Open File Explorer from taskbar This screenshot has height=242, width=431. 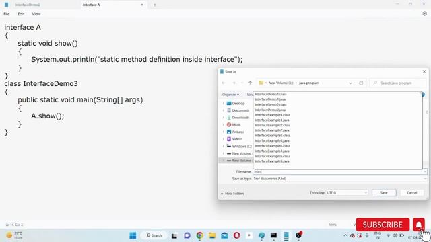click(x=212, y=235)
